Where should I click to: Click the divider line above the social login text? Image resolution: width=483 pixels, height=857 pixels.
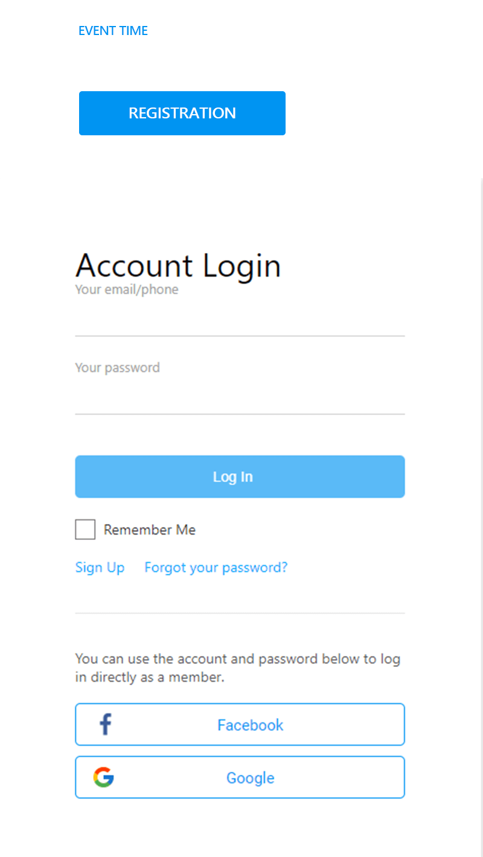pos(240,614)
